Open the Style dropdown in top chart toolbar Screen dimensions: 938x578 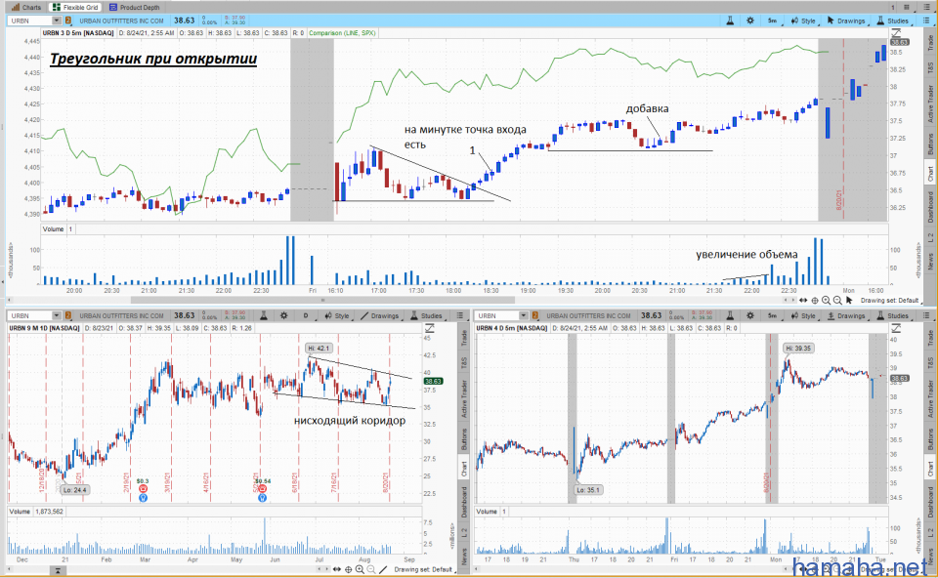pyautogui.click(x=804, y=20)
